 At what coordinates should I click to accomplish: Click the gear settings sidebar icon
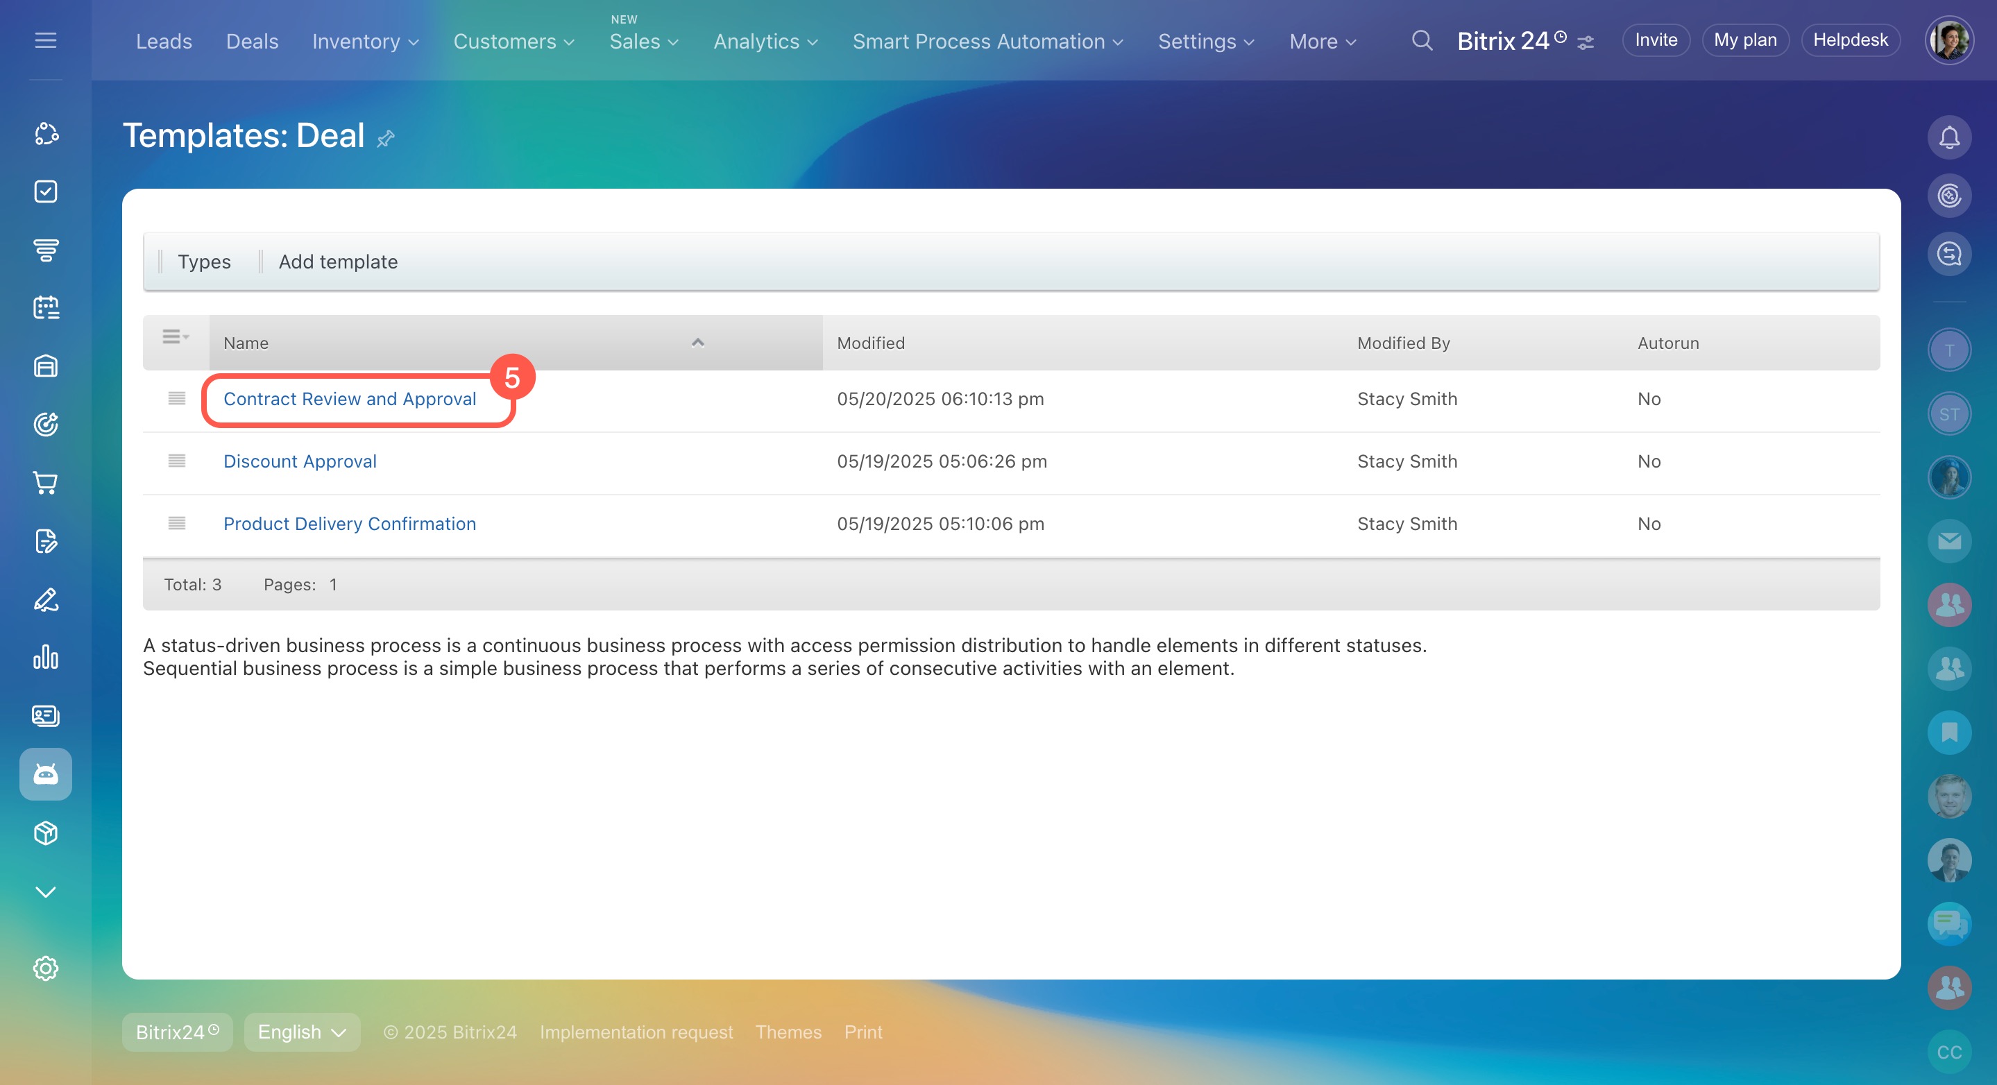pyautogui.click(x=46, y=968)
